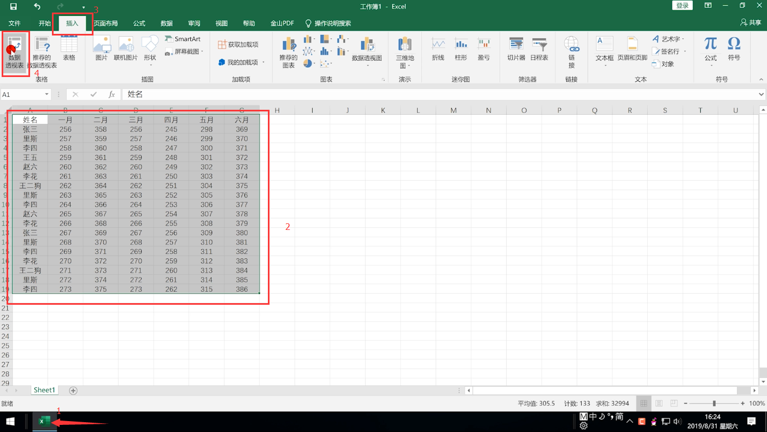Open the notification center in the taskbar
The image size is (767, 432).
click(x=751, y=422)
